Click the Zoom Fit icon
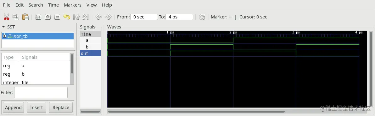 [x=38, y=17]
